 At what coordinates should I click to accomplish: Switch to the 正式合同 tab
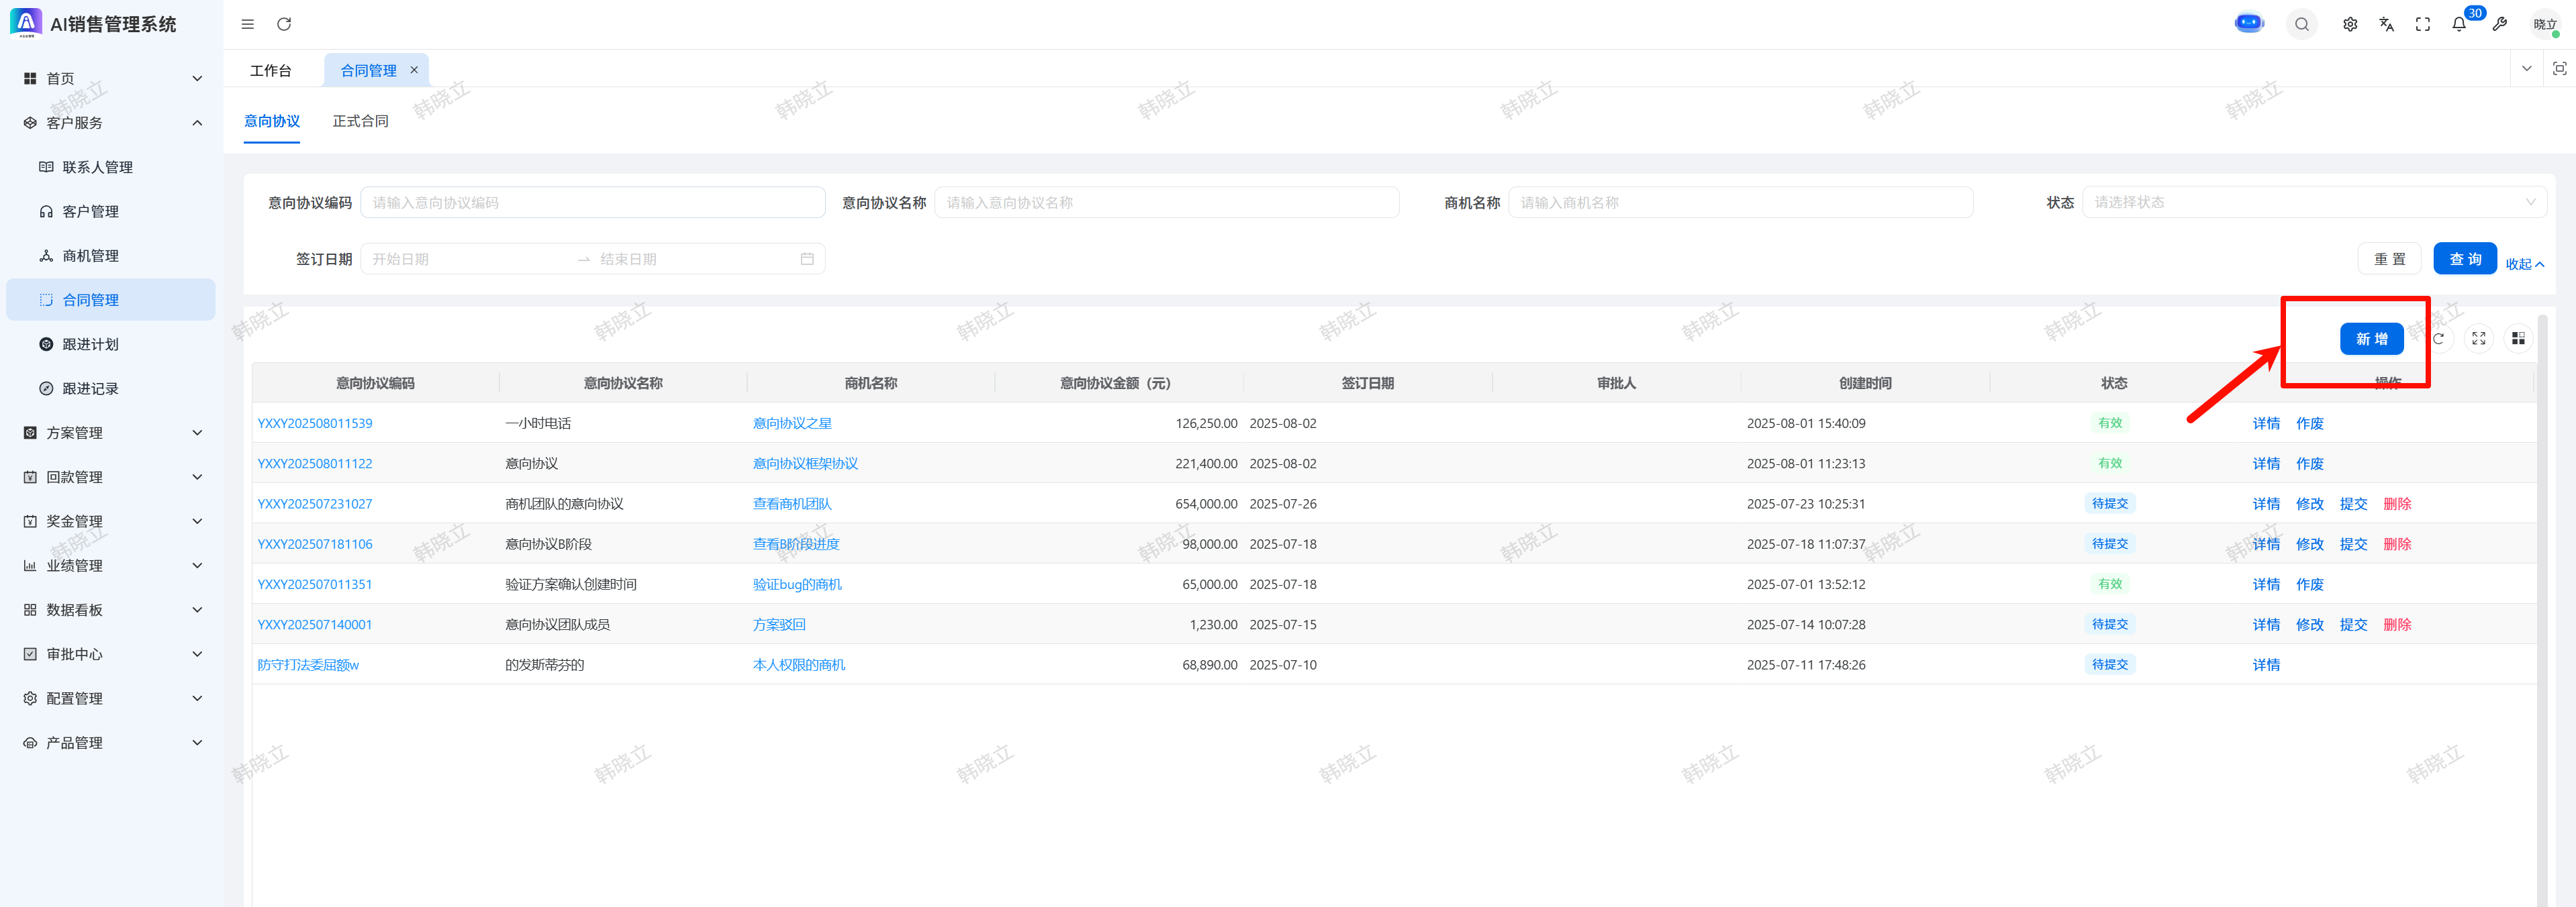(360, 121)
